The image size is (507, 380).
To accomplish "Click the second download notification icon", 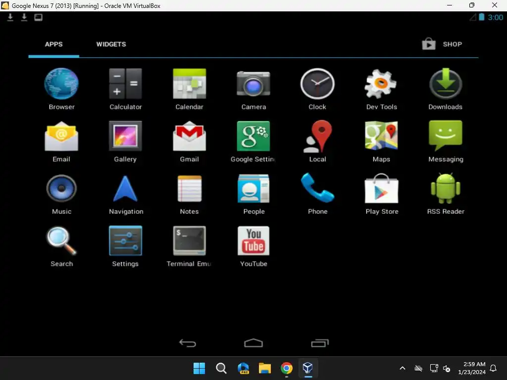I will tap(24, 17).
